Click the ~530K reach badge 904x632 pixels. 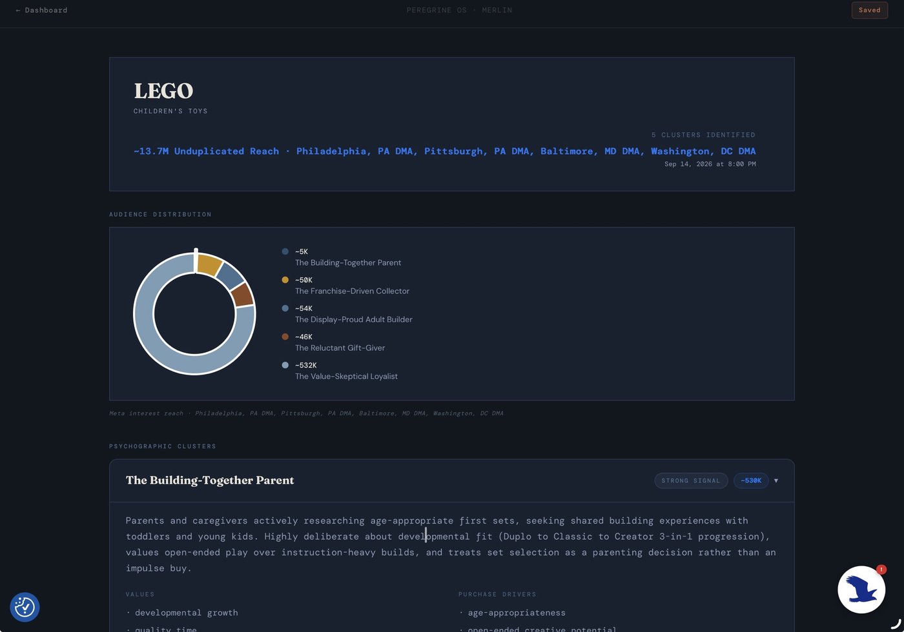coord(751,480)
